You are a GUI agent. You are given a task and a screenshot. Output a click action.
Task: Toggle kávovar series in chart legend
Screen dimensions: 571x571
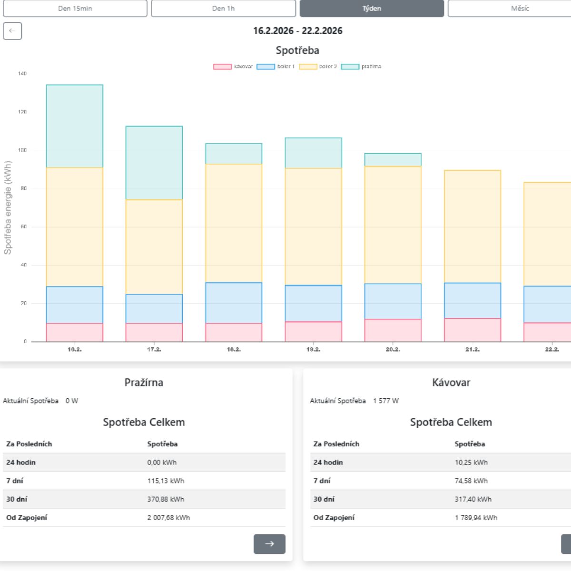point(233,67)
